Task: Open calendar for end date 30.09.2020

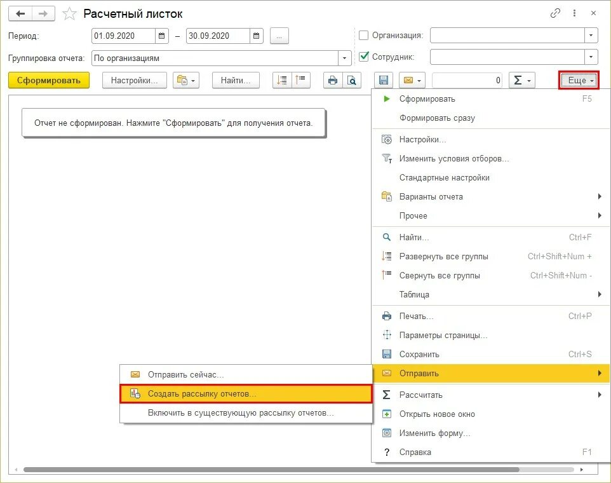Action: coord(257,36)
